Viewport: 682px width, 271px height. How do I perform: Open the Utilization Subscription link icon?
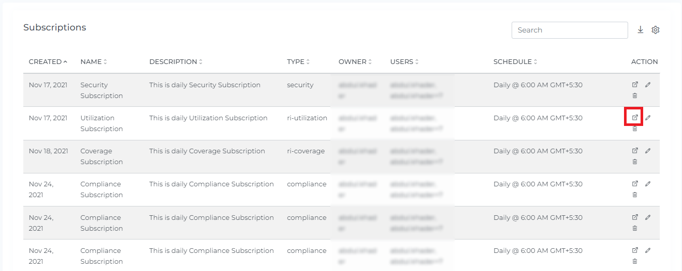click(635, 118)
